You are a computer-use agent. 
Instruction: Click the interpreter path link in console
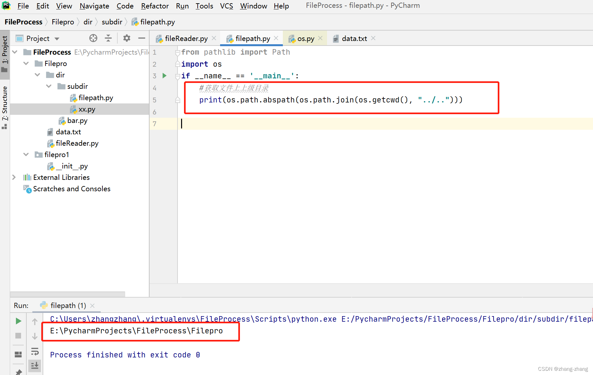[x=193, y=319]
